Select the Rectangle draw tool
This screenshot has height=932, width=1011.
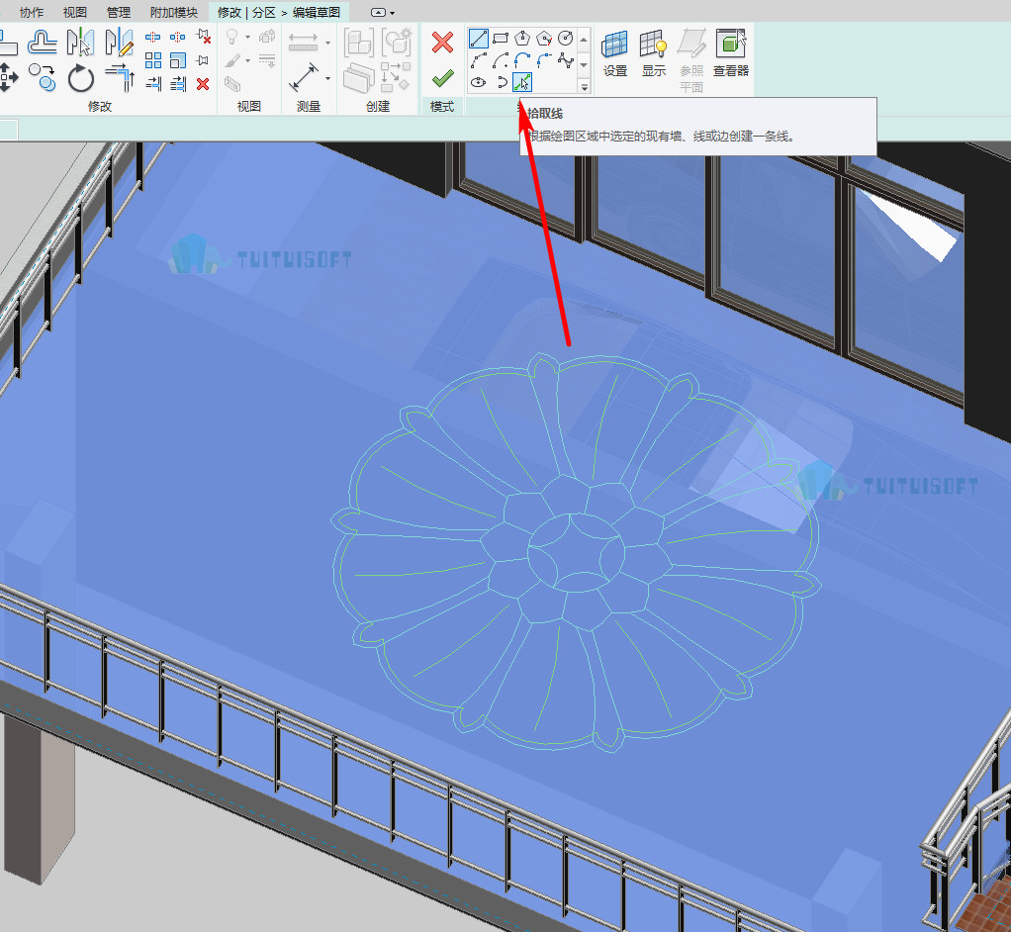(501, 39)
